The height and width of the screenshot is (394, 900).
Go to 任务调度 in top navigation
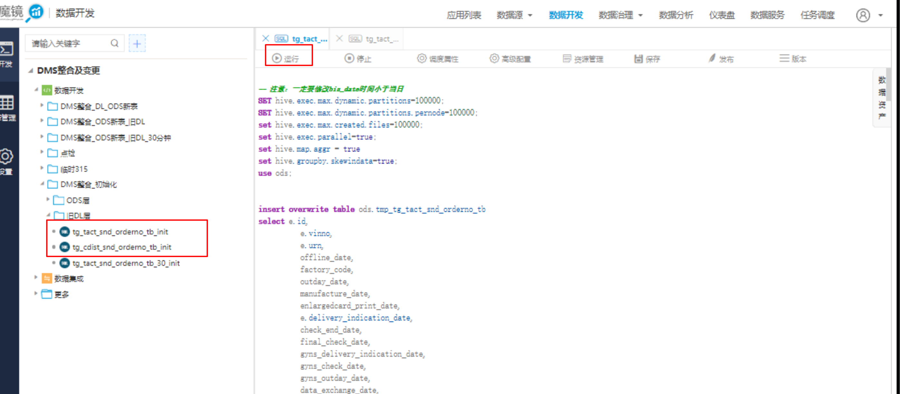click(817, 15)
